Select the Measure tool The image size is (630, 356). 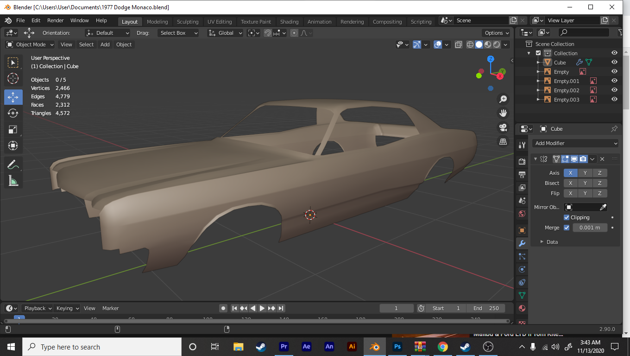point(13,180)
